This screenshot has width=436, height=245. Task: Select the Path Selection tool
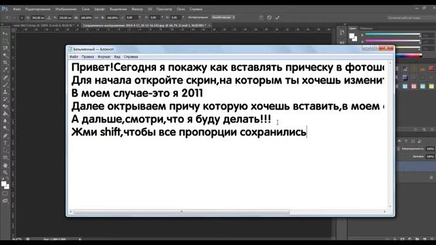point(5,150)
